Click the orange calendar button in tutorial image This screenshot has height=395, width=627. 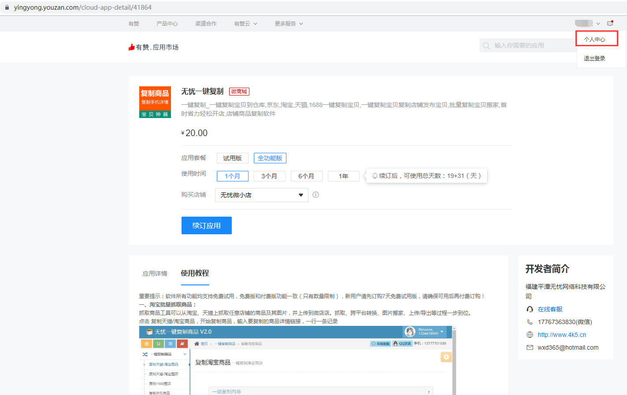[x=146, y=343]
